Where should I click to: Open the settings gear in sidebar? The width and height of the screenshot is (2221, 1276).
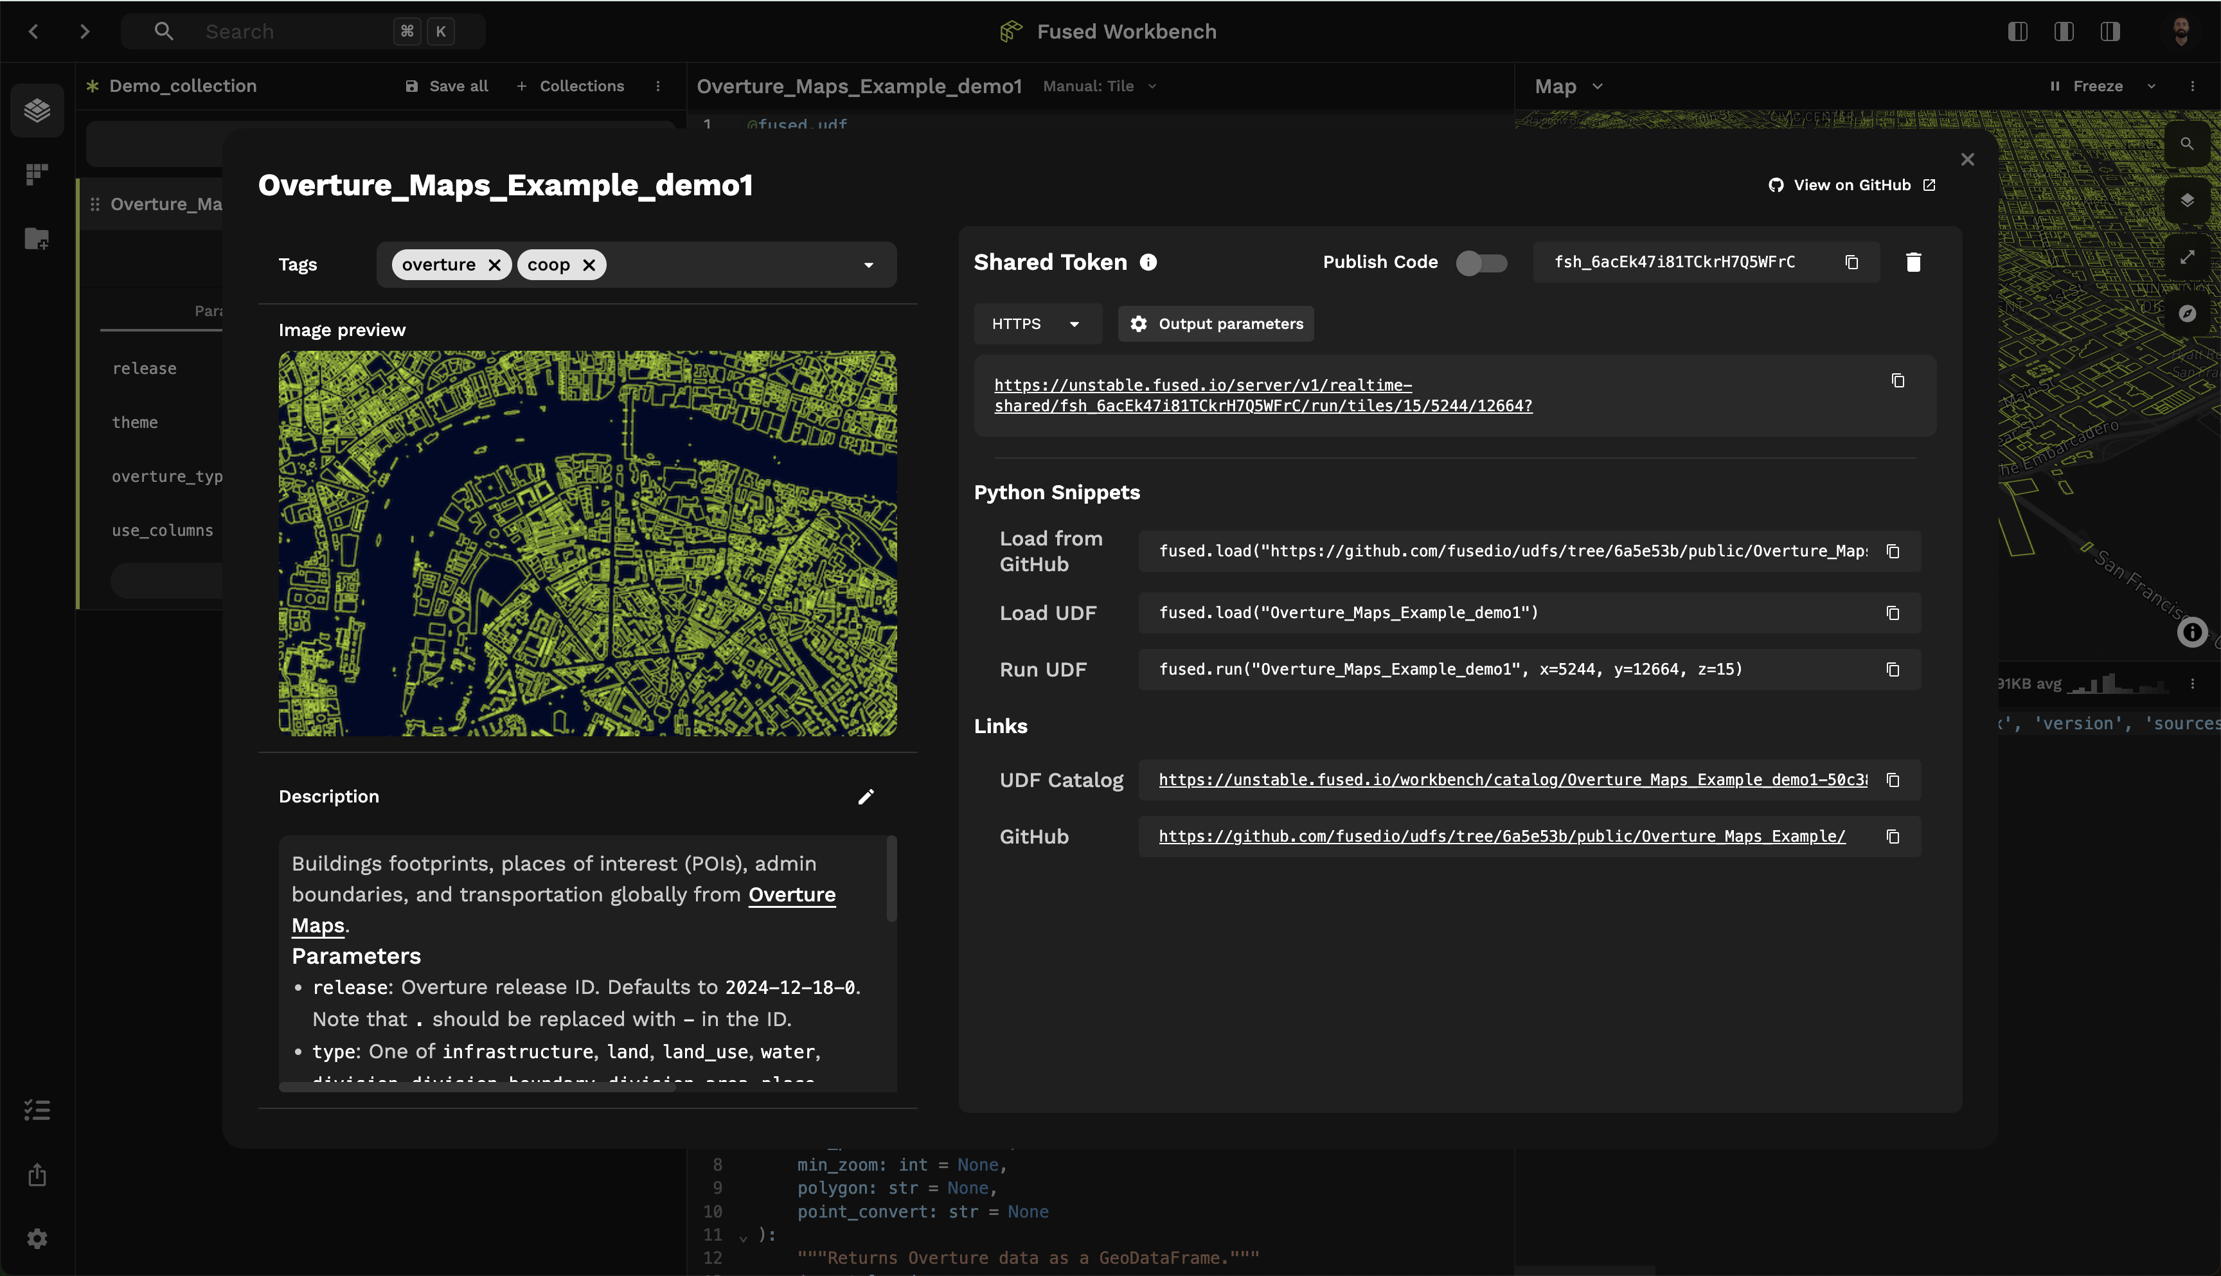point(37,1238)
